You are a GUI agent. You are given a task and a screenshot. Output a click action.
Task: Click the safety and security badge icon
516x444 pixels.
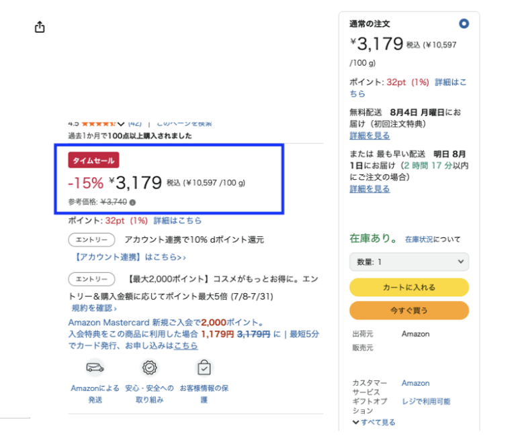click(149, 367)
